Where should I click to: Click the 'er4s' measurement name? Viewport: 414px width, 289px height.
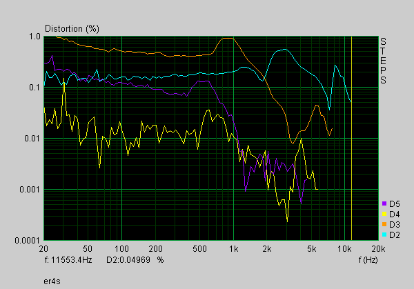coord(52,281)
